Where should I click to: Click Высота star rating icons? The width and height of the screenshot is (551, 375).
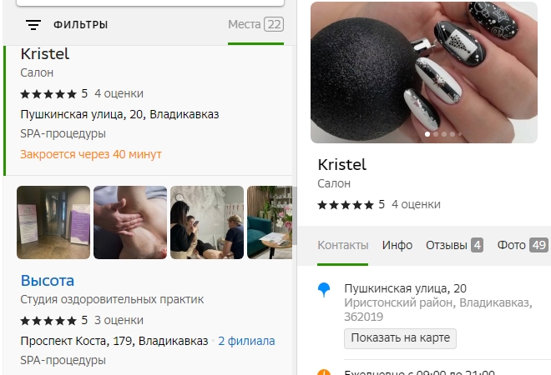(x=48, y=321)
